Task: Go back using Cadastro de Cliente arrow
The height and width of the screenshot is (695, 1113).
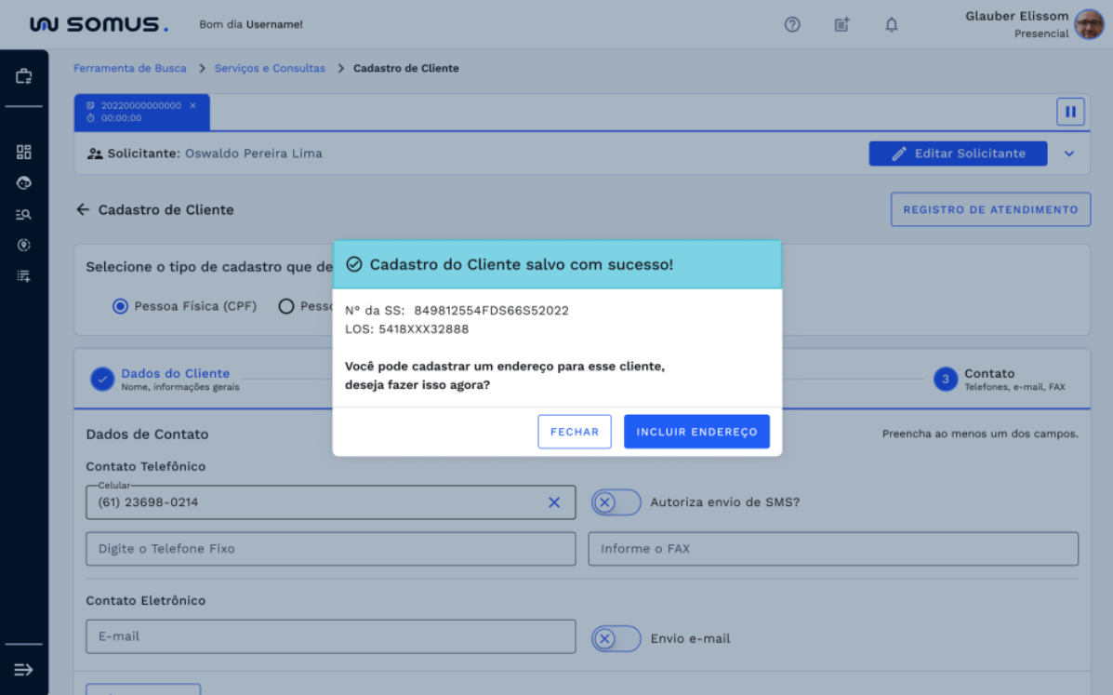Action: pos(83,209)
